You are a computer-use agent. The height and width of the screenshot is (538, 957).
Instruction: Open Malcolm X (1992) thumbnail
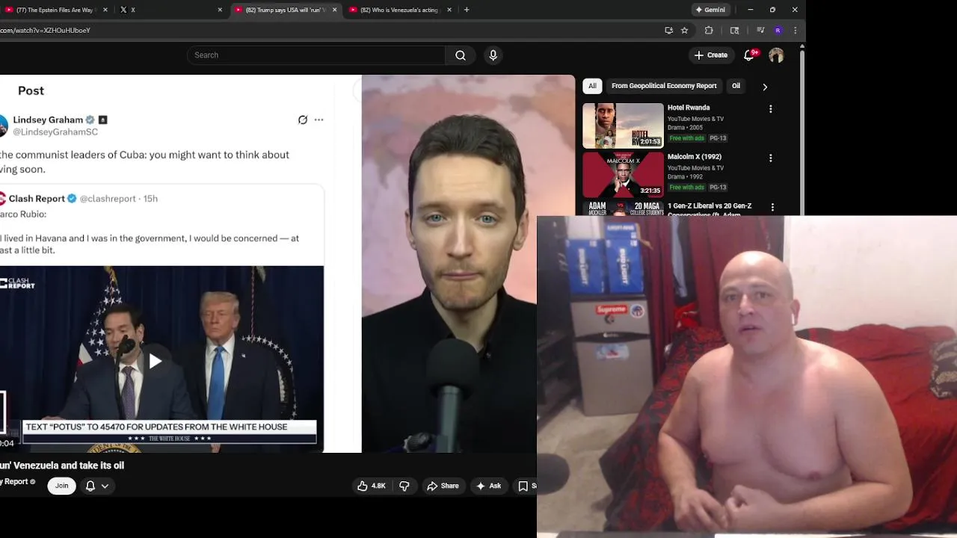coord(623,175)
